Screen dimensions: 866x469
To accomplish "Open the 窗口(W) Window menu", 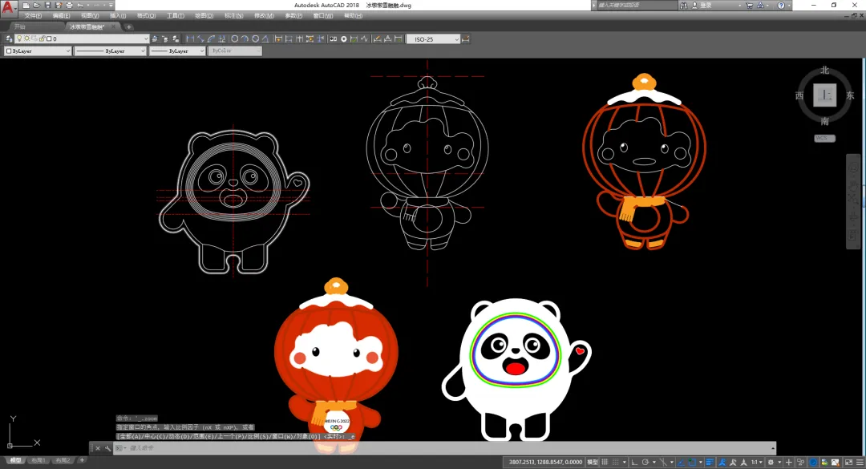I will (322, 15).
